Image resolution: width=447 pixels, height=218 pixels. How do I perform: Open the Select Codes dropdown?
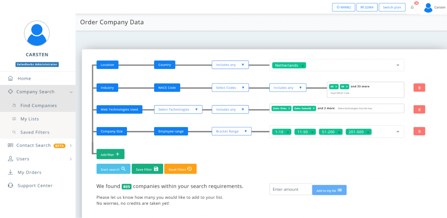point(230,88)
